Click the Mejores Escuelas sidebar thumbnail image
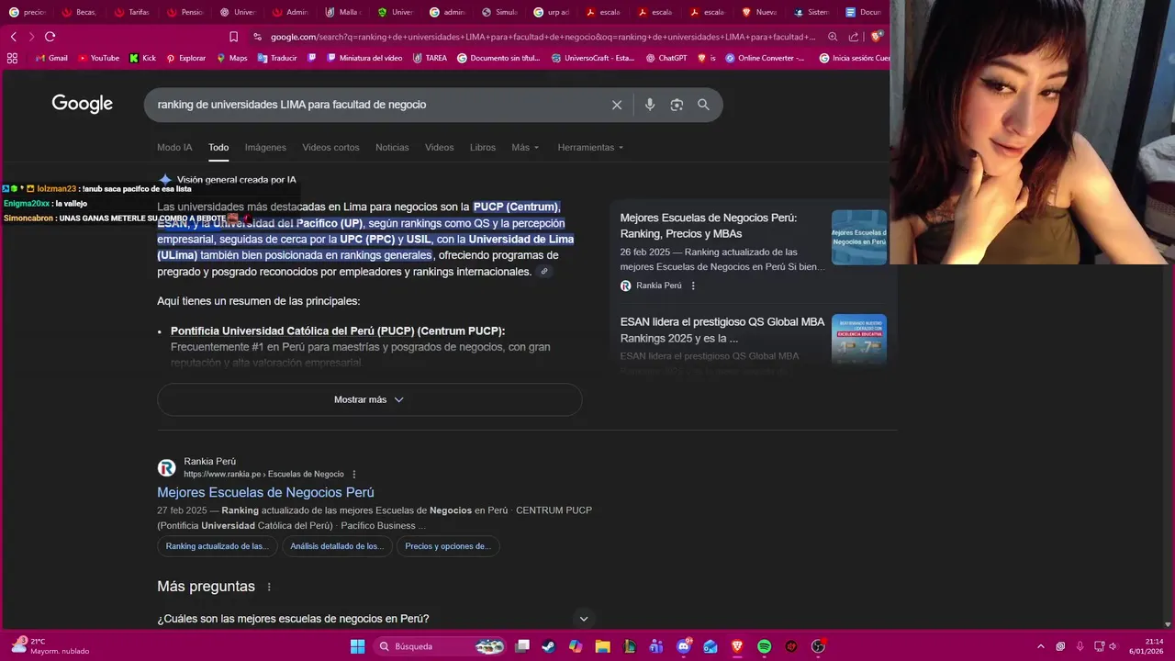The height and width of the screenshot is (661, 1175). coord(859,237)
